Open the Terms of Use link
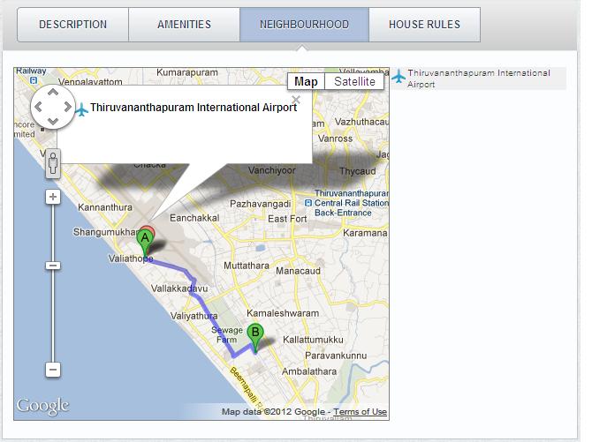 click(x=360, y=412)
